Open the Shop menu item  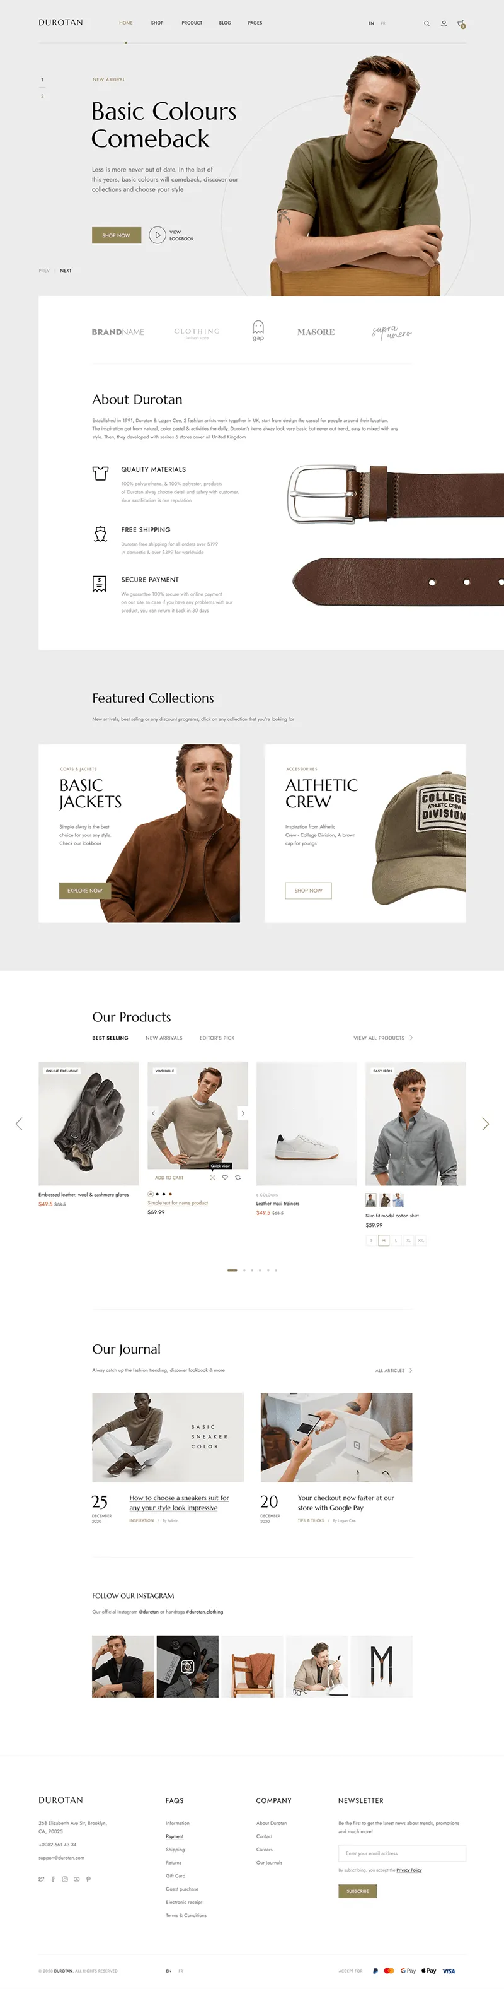coord(157,23)
